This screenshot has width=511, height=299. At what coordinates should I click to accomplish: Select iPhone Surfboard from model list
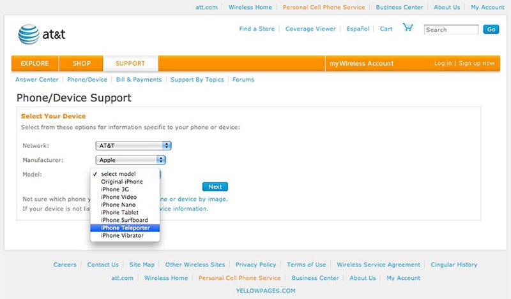click(x=125, y=220)
